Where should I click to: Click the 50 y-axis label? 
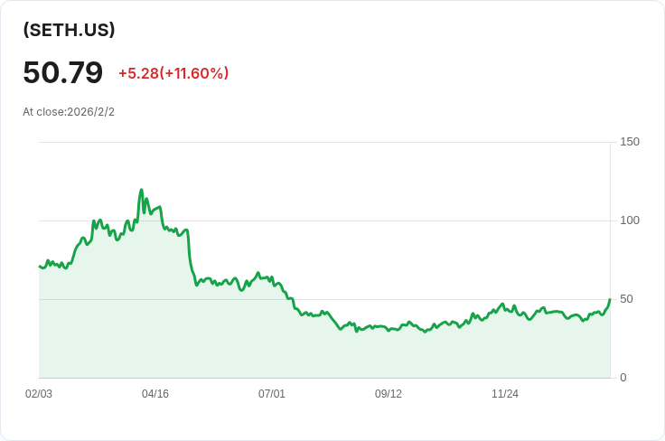(626, 299)
